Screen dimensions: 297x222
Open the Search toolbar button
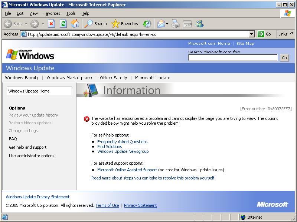95,24
